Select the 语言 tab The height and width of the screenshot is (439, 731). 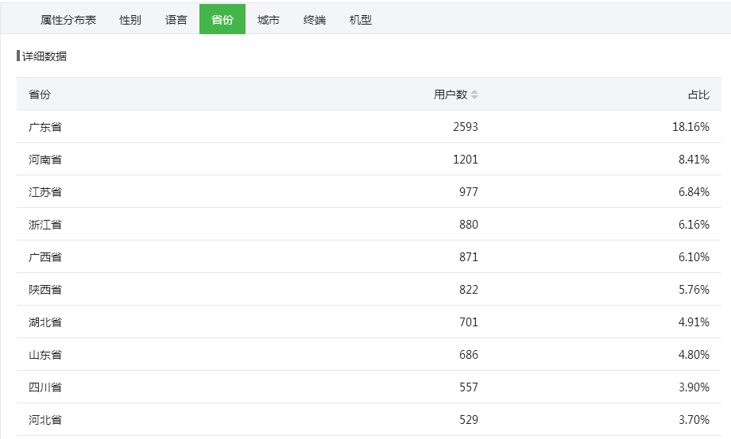pyautogui.click(x=176, y=20)
